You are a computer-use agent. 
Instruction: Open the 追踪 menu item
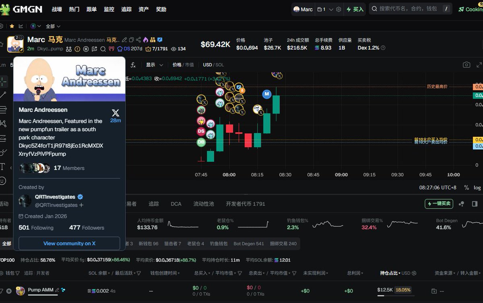tap(126, 9)
